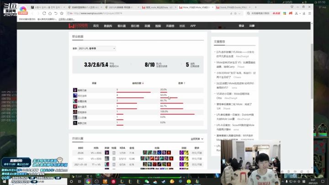Open 直播 in site navigation
Screen dimensions: 329x185
point(147,26)
